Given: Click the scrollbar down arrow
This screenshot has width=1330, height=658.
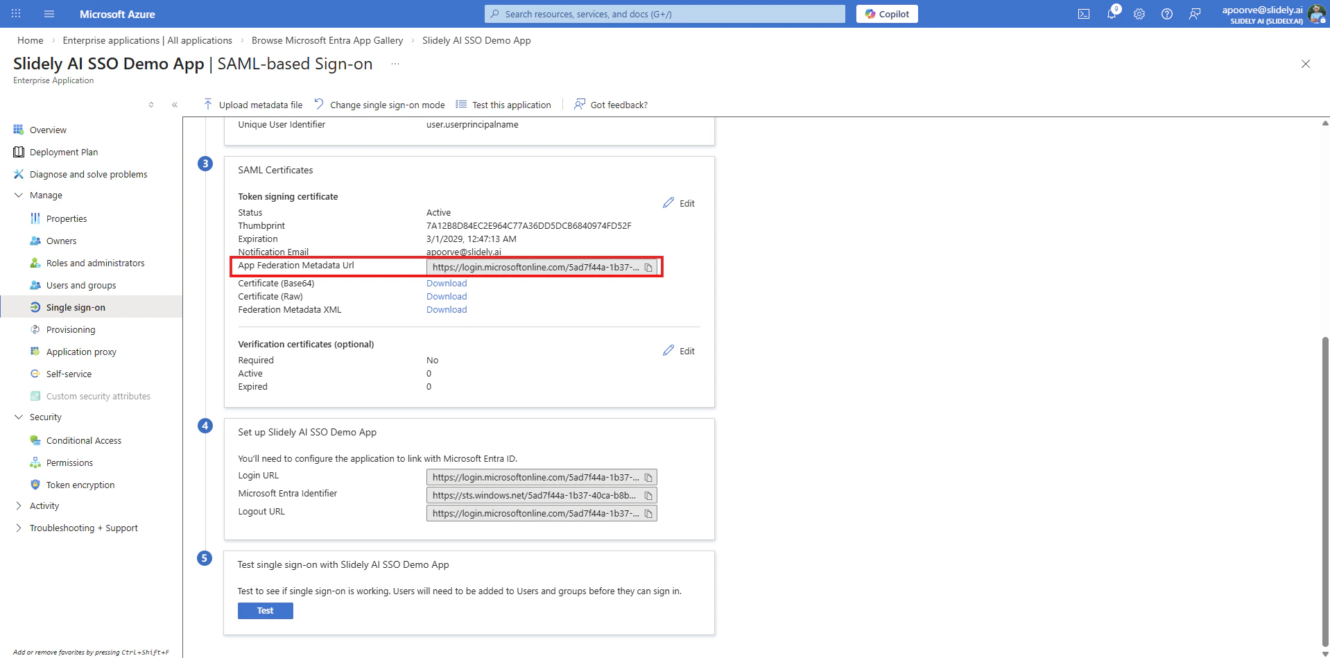Looking at the screenshot, I should tap(1325, 653).
